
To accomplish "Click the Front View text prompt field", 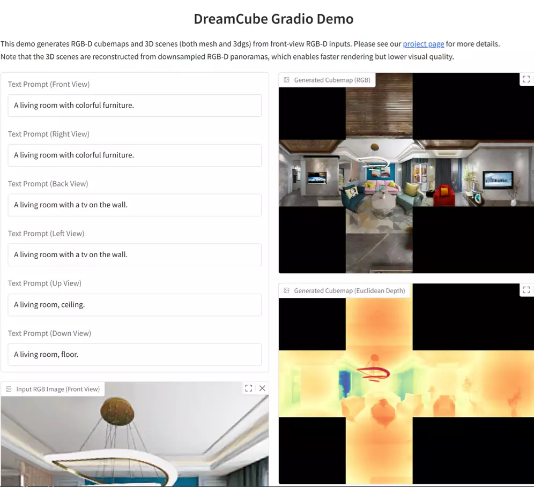I will point(135,106).
